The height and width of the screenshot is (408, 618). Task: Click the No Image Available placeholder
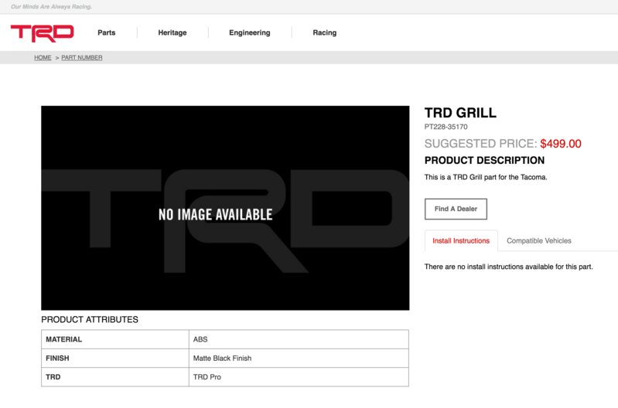225,208
